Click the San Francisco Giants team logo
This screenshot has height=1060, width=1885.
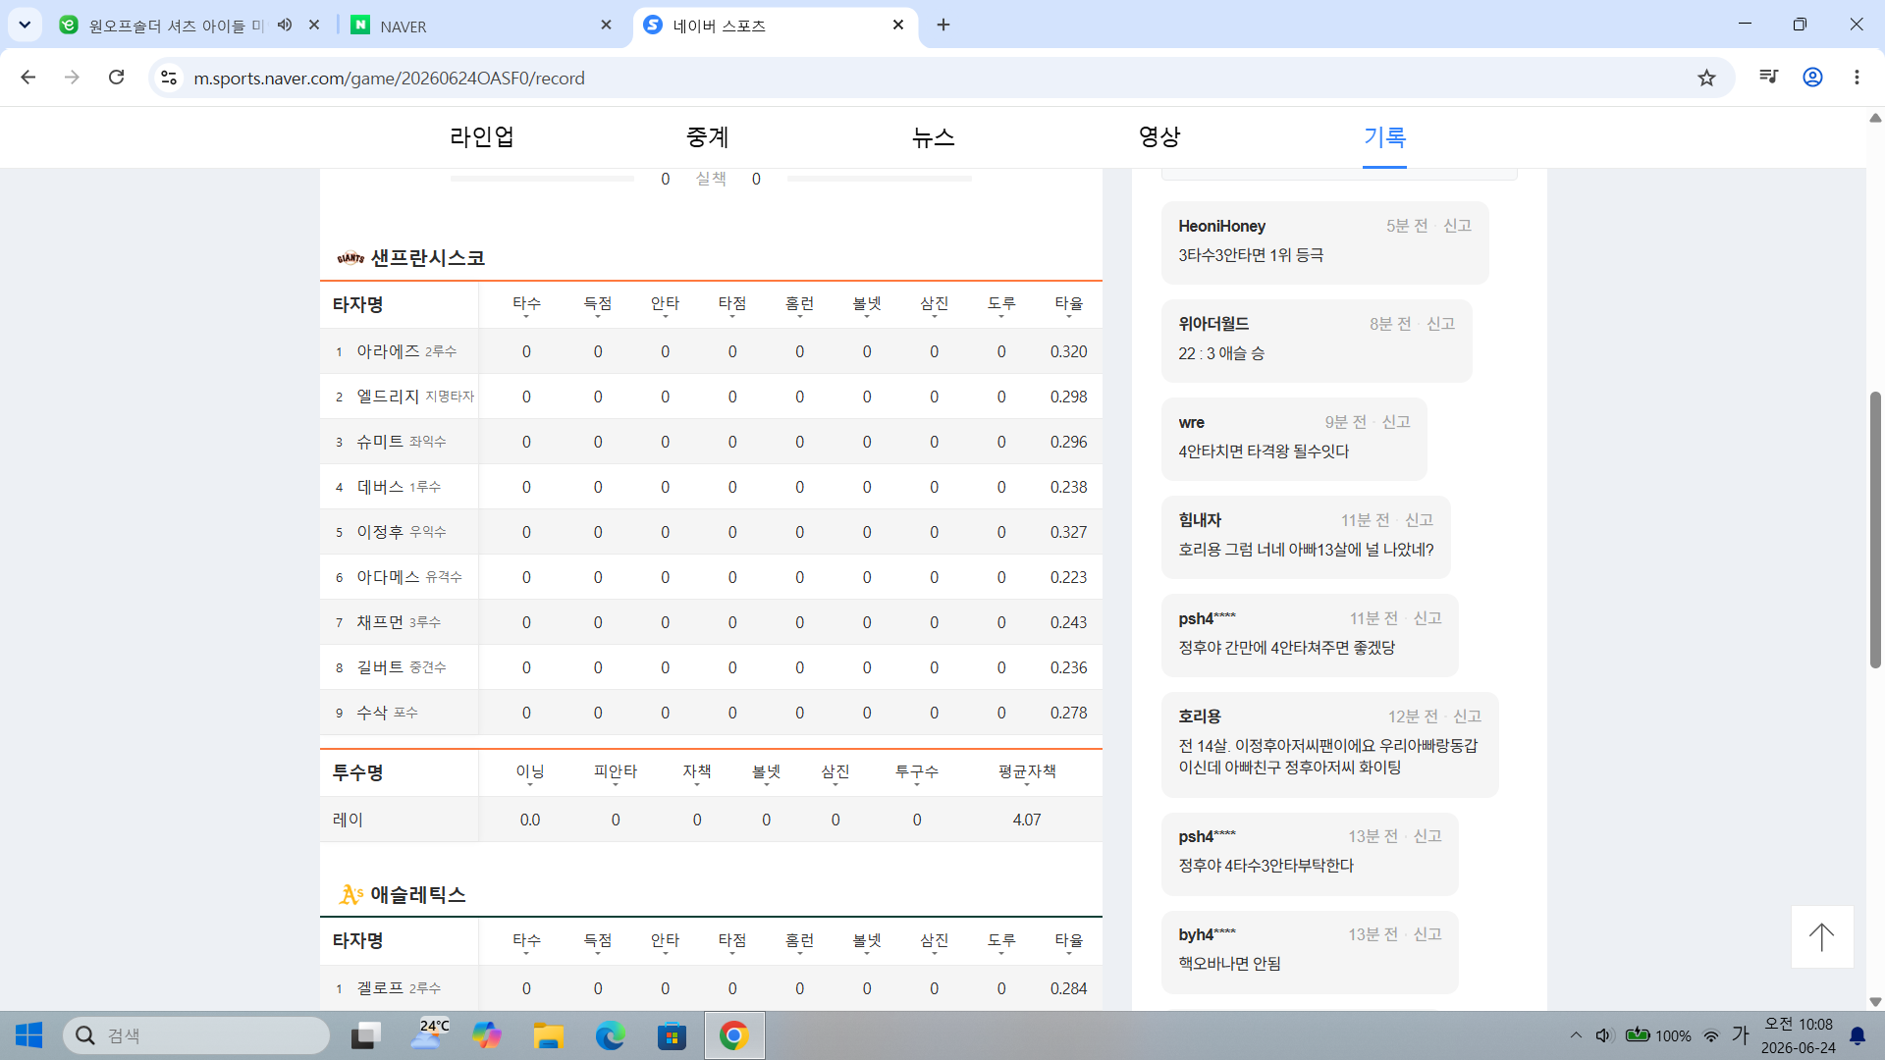(350, 258)
